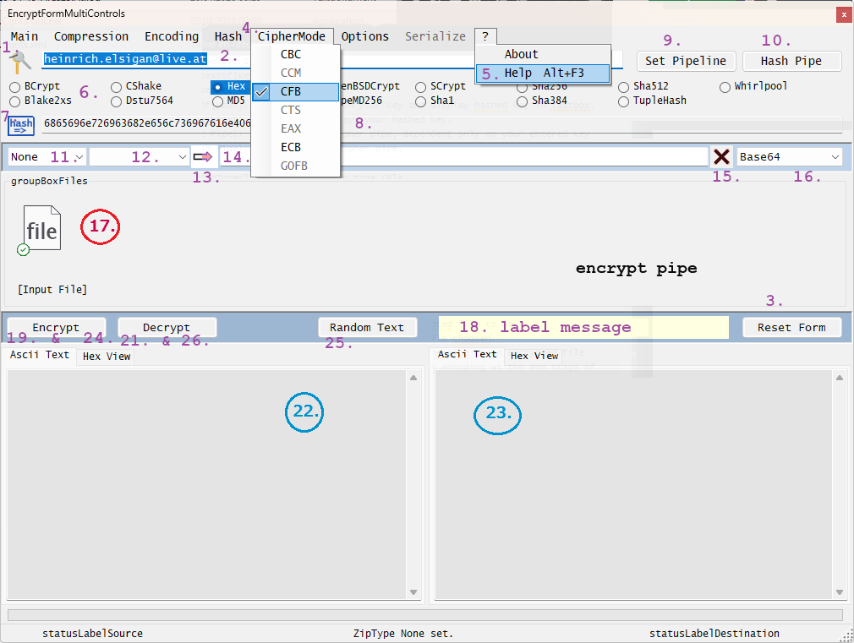Click the Reset Form button
Screen dimensions: 854x643
coord(791,327)
